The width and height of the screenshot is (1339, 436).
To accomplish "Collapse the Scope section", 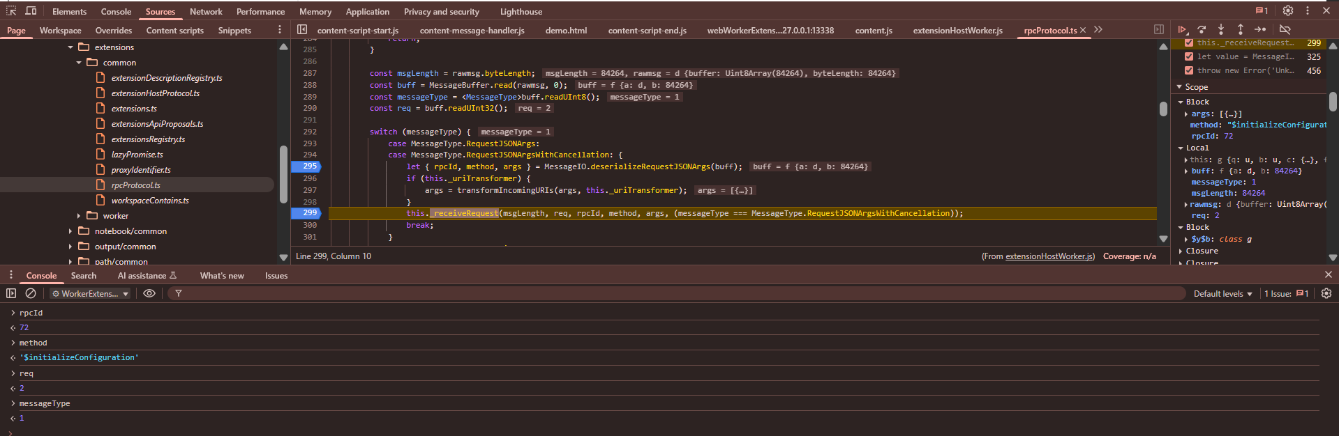I will (1180, 87).
